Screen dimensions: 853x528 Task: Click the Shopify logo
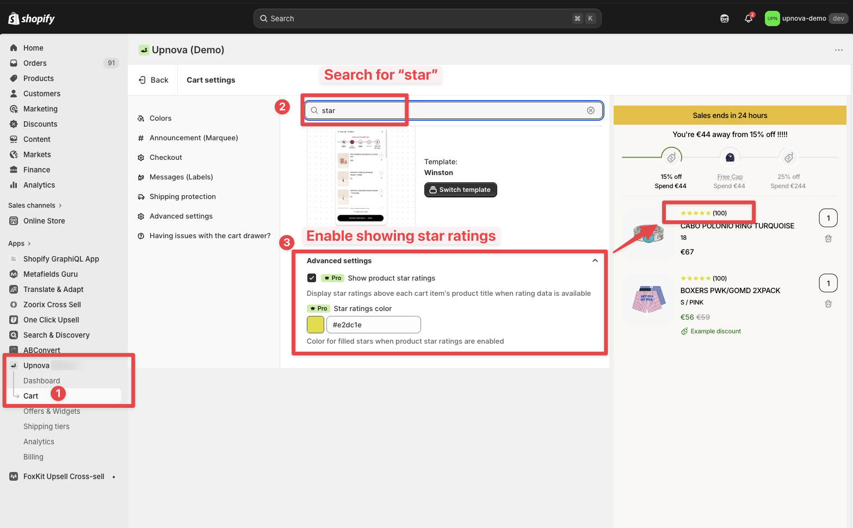pos(32,18)
